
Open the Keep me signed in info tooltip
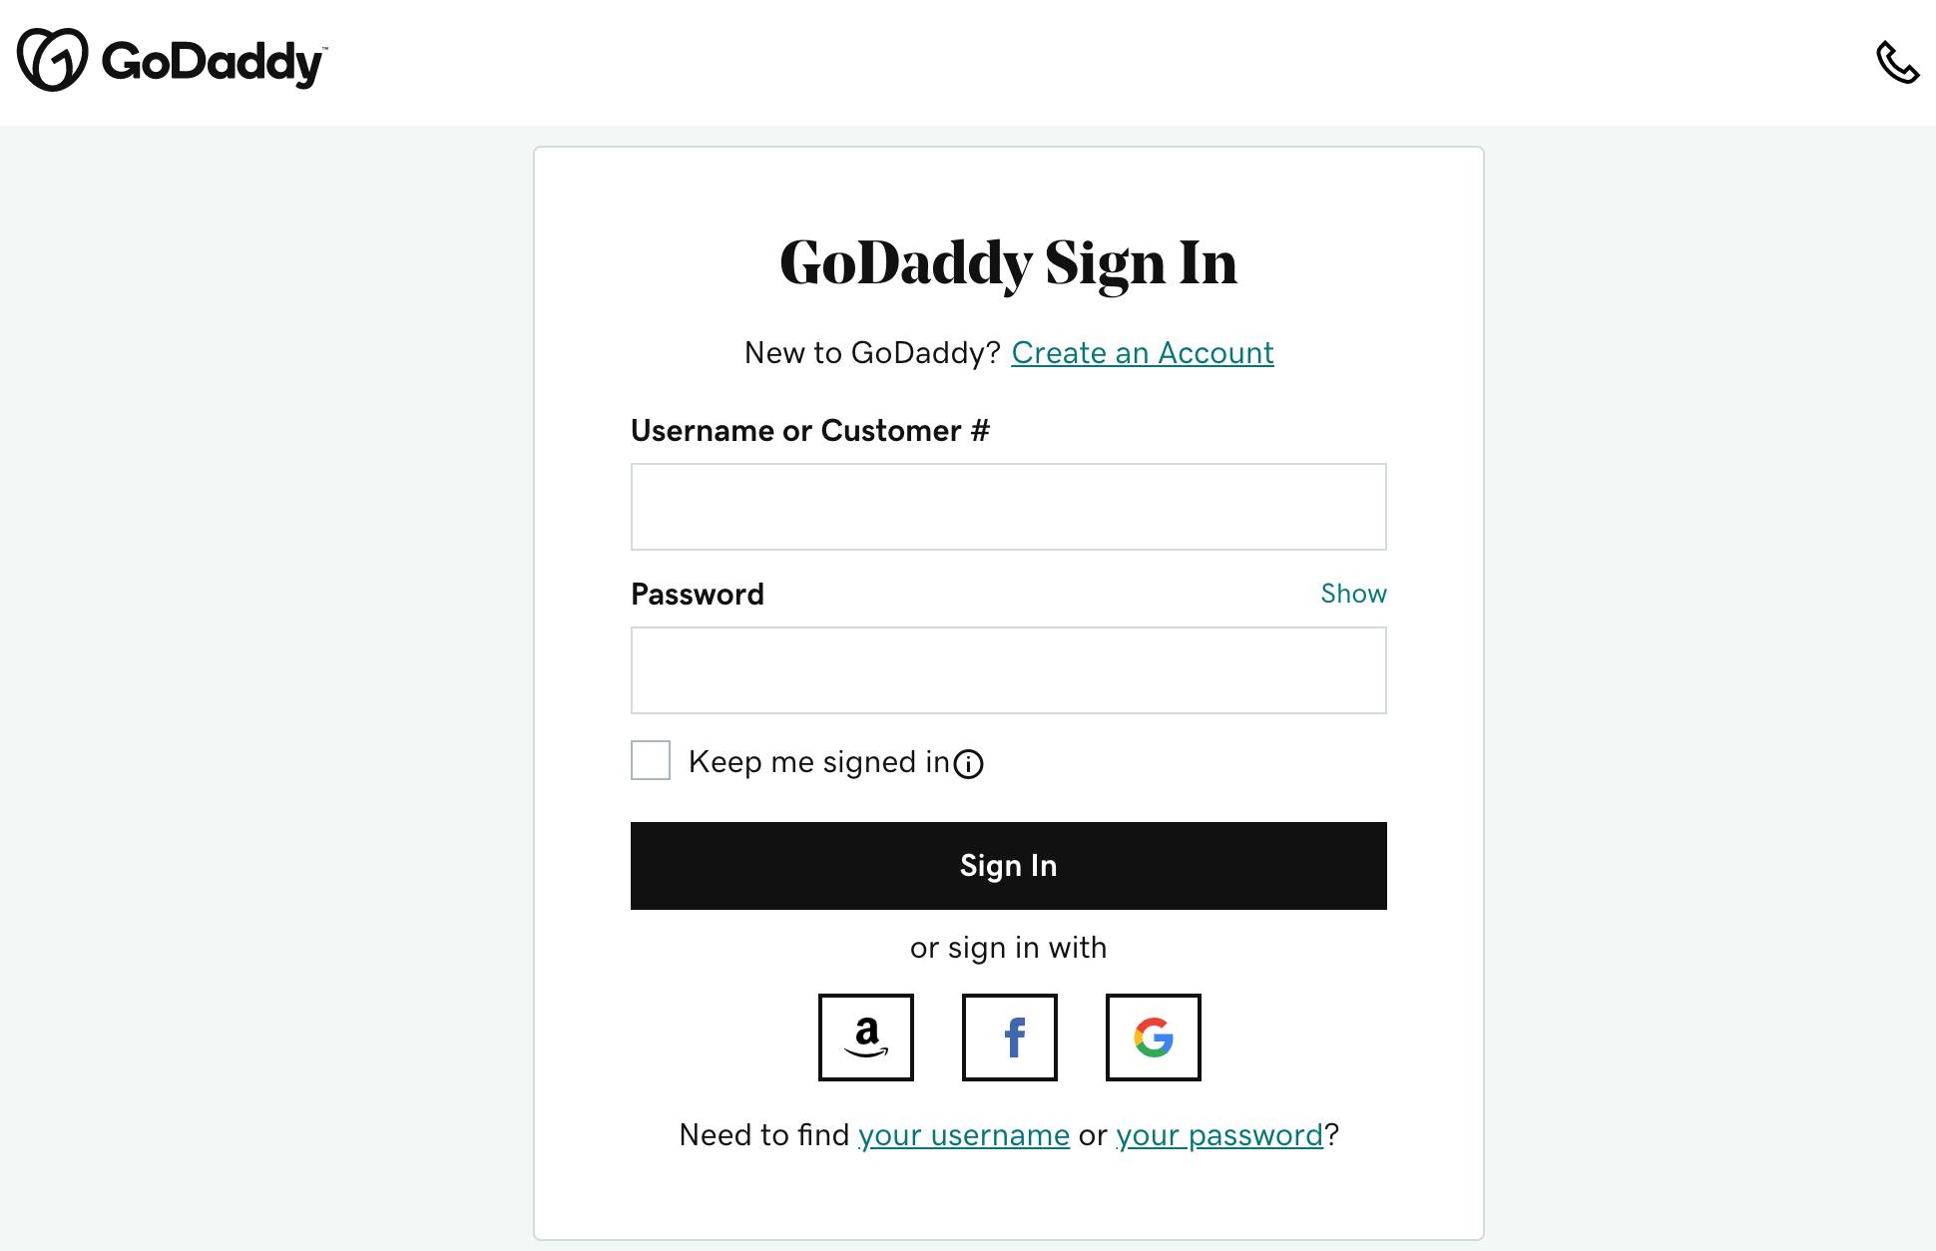[969, 764]
